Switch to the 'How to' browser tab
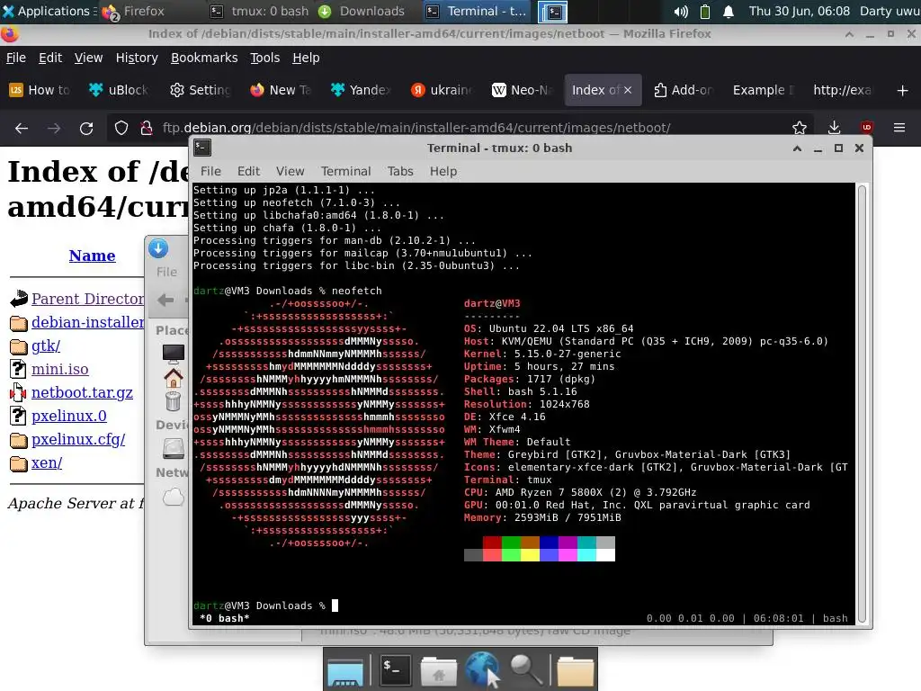The image size is (921, 691). point(40,90)
